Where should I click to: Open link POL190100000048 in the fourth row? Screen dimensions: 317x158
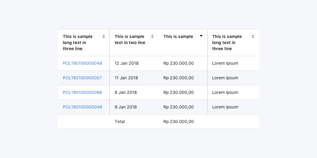pos(82,107)
